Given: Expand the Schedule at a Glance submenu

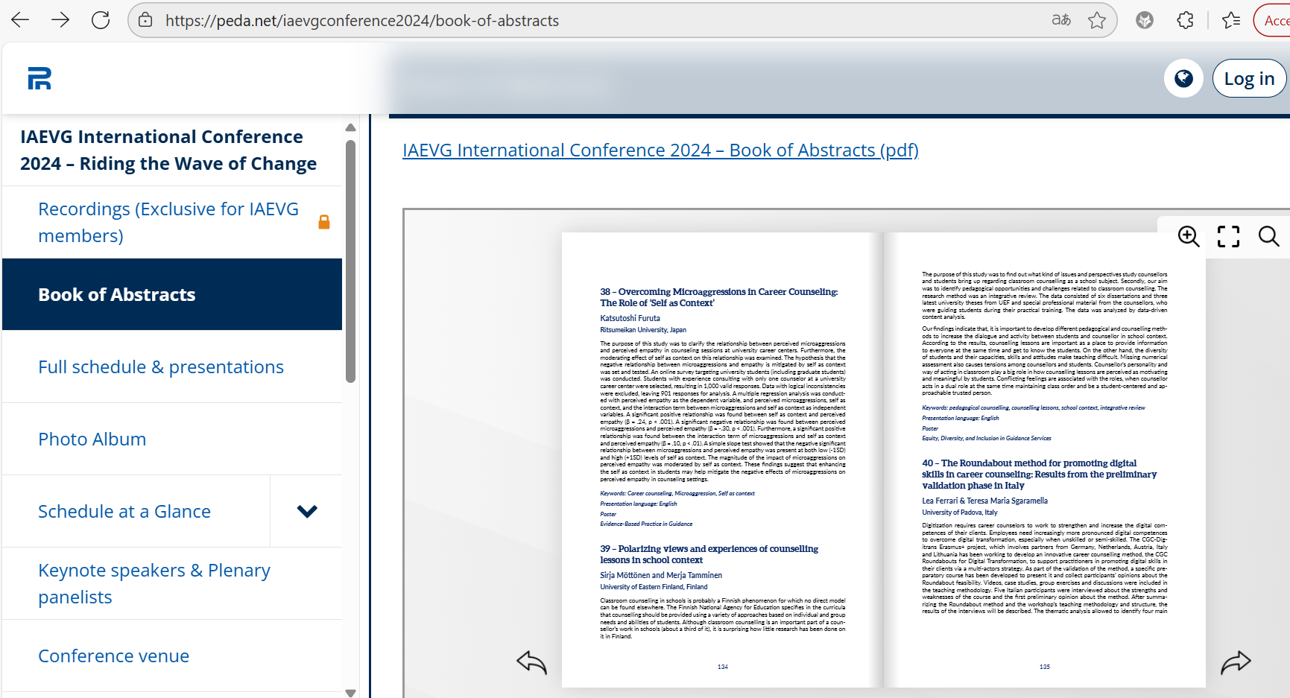Looking at the screenshot, I should 307,511.
